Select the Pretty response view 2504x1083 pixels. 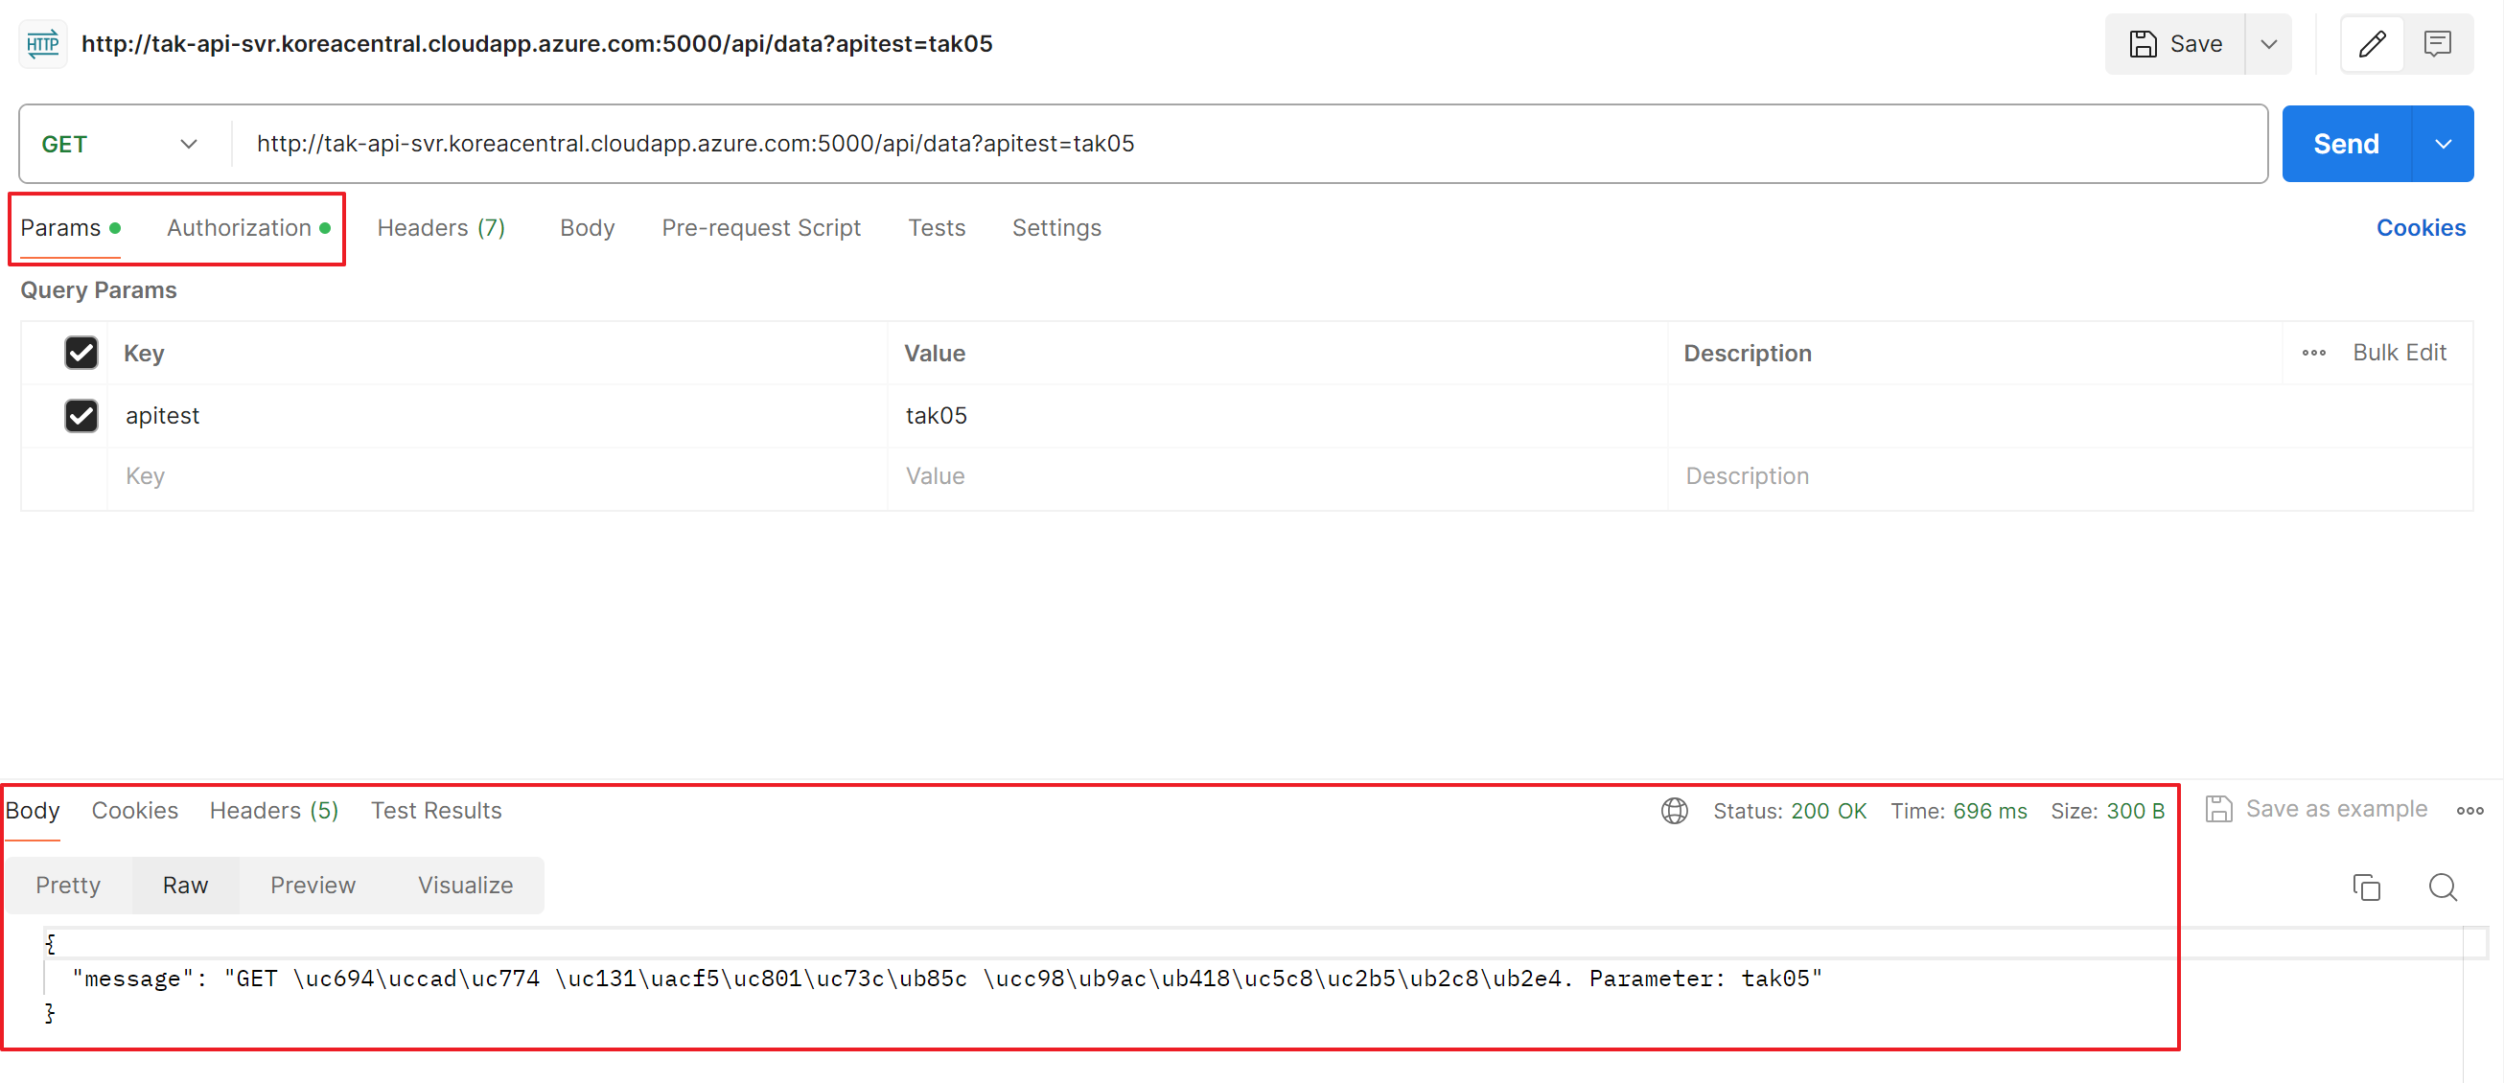(x=68, y=885)
